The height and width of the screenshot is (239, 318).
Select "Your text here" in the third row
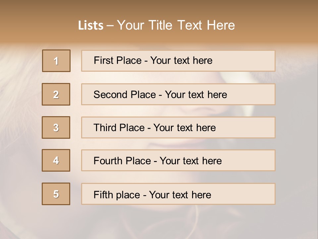point(185,128)
